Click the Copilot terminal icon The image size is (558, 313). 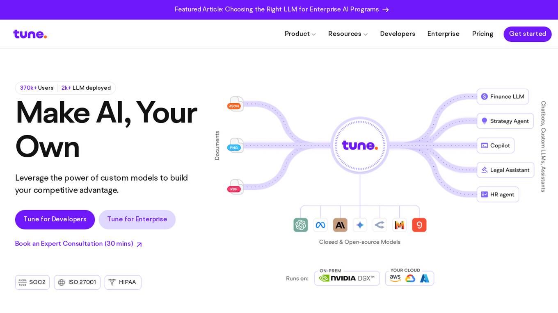485,145
